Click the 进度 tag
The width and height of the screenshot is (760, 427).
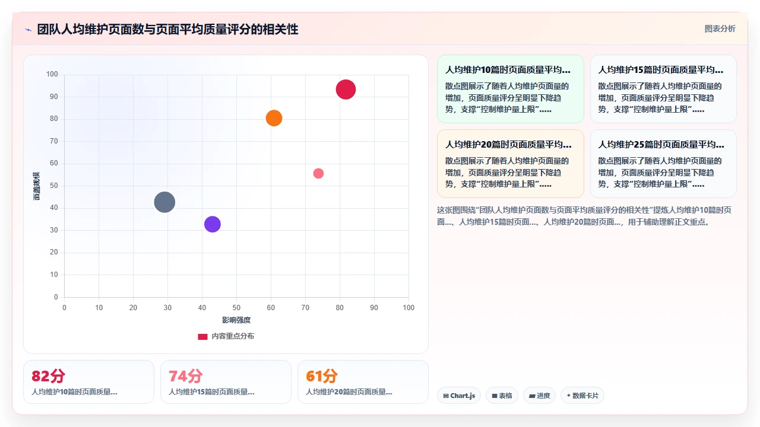click(x=539, y=396)
